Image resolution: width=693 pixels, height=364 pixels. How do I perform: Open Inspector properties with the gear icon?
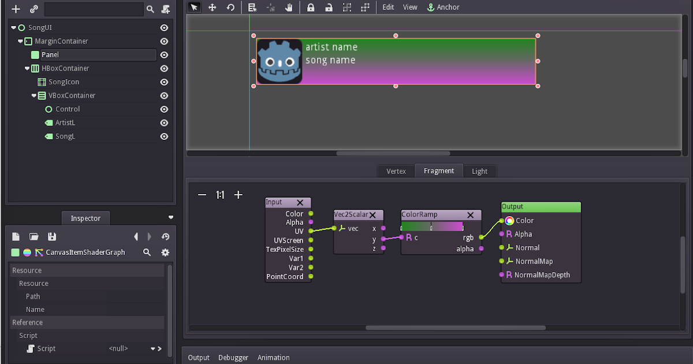click(165, 252)
